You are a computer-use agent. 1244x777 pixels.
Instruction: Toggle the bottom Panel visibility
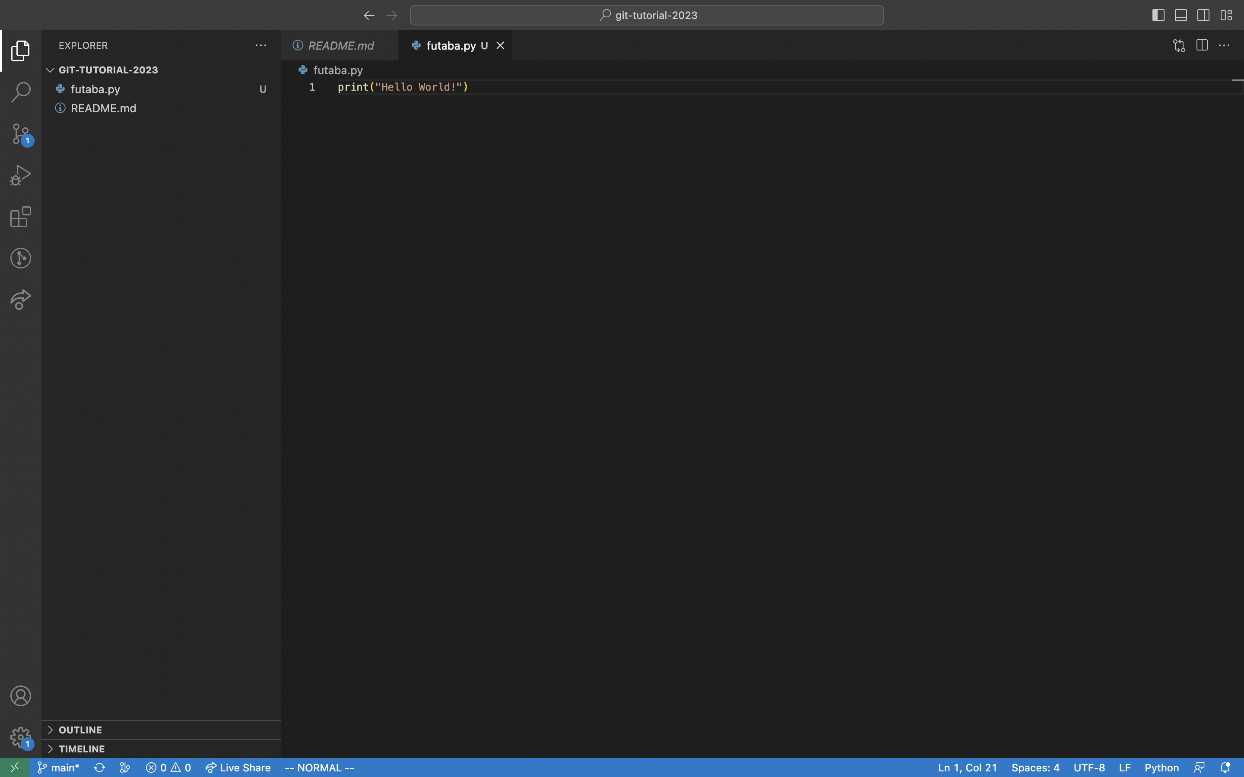pos(1181,16)
